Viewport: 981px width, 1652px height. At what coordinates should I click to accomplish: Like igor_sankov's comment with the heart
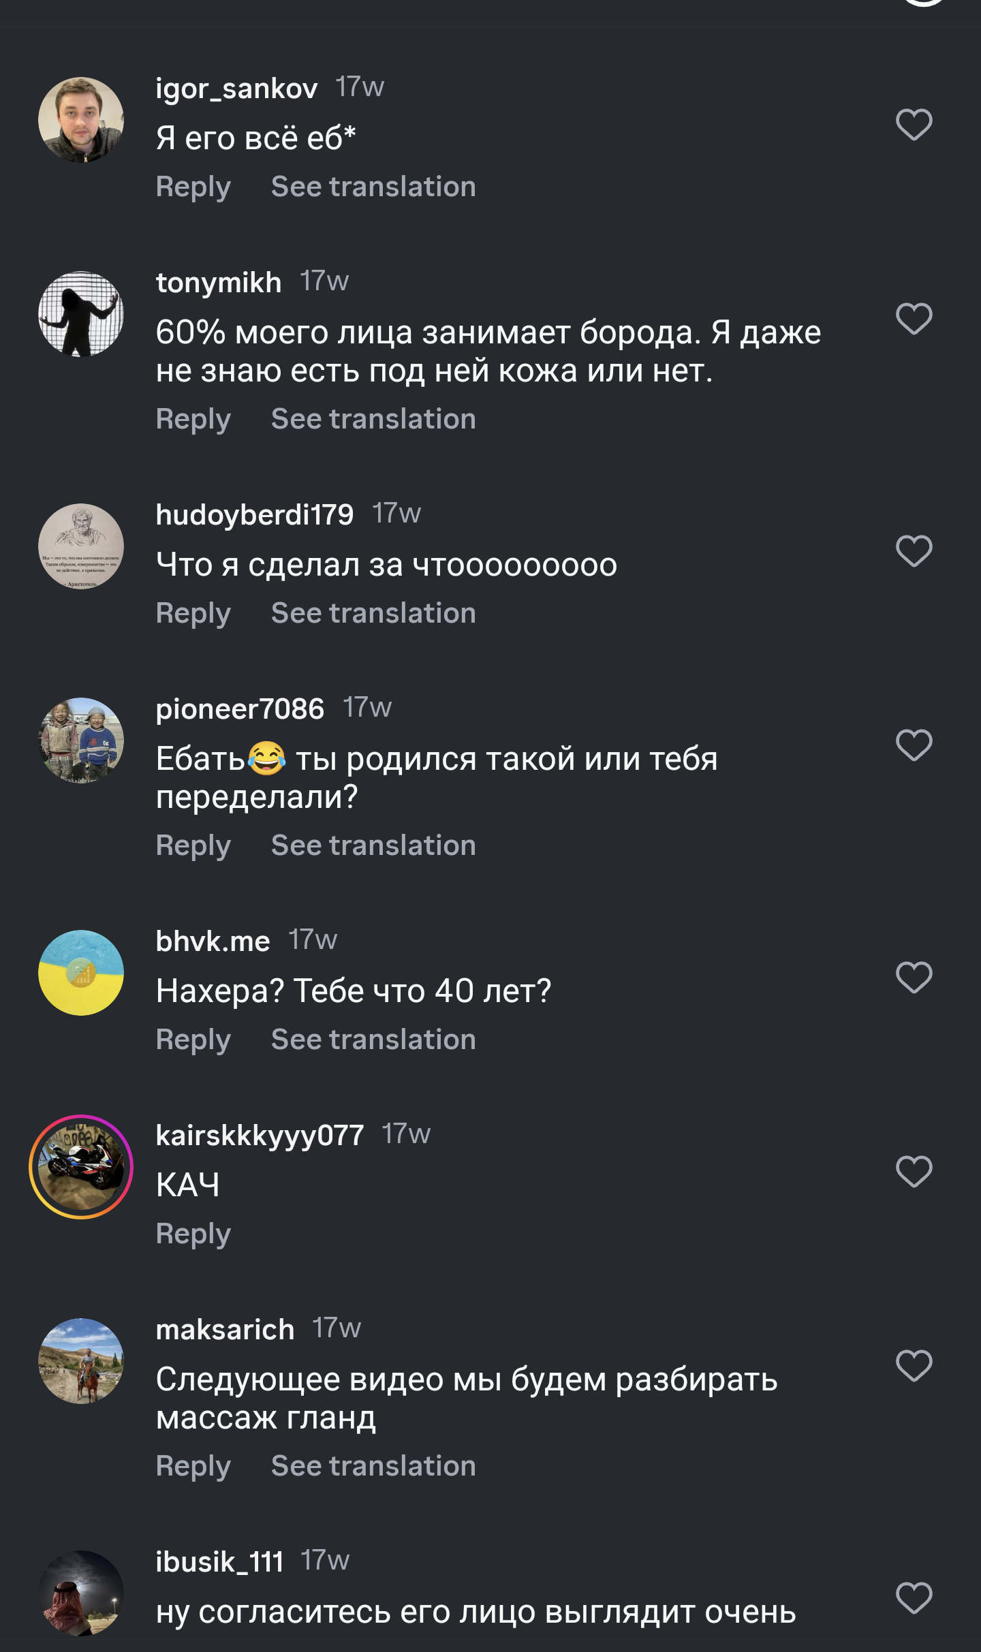coord(914,125)
